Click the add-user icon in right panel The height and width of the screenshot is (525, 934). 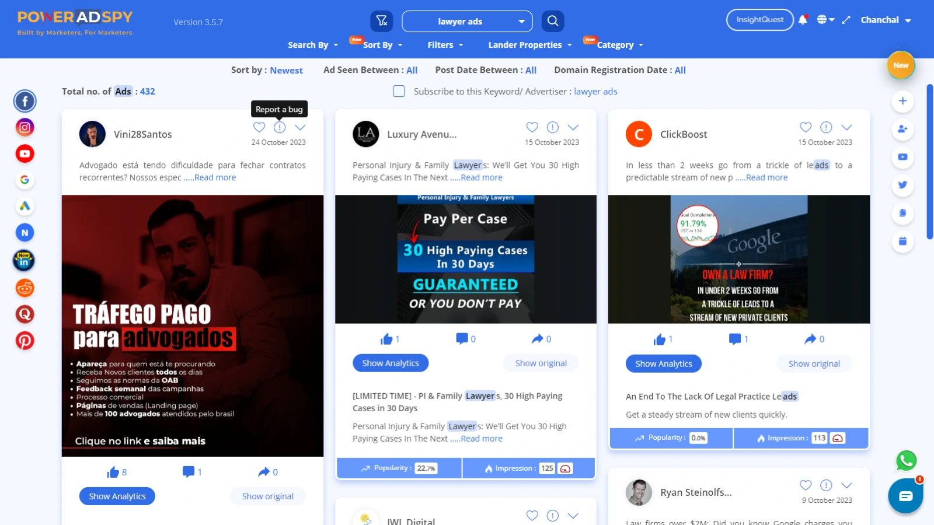902,129
